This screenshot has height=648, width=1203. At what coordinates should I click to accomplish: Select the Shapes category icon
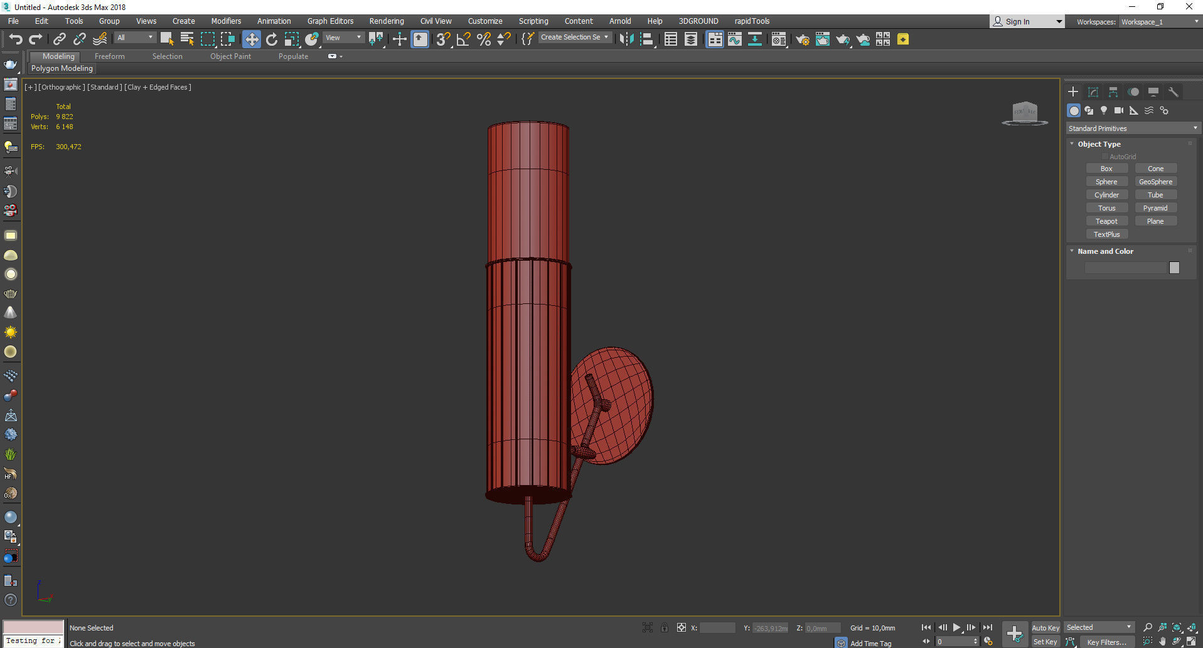[x=1089, y=110]
